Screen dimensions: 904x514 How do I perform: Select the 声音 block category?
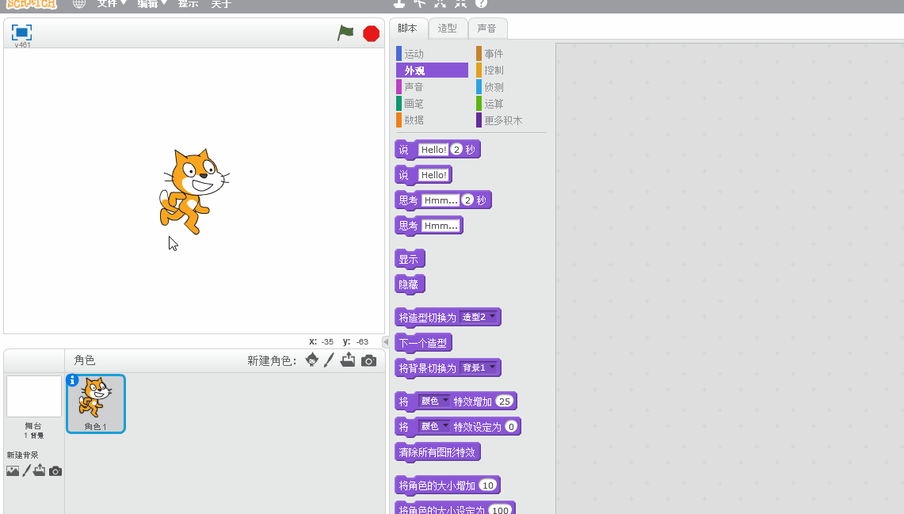pos(432,87)
